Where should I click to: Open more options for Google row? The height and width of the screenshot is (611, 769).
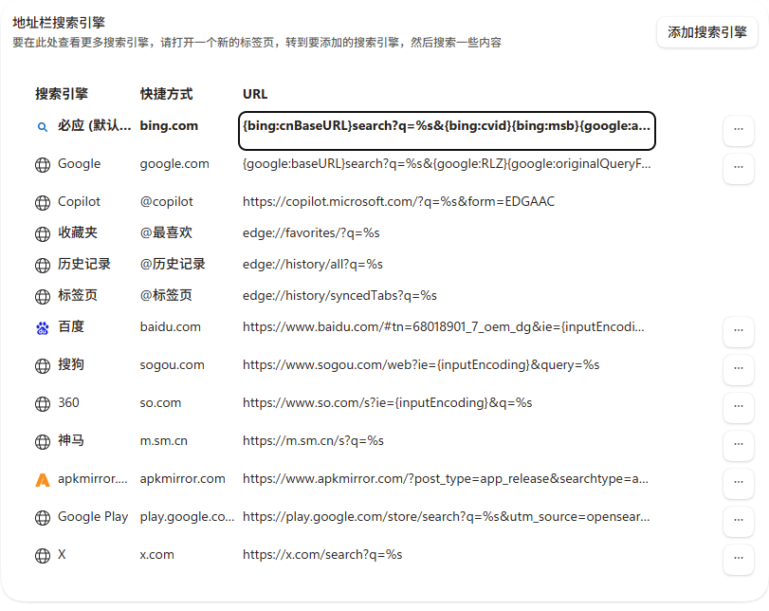(738, 167)
